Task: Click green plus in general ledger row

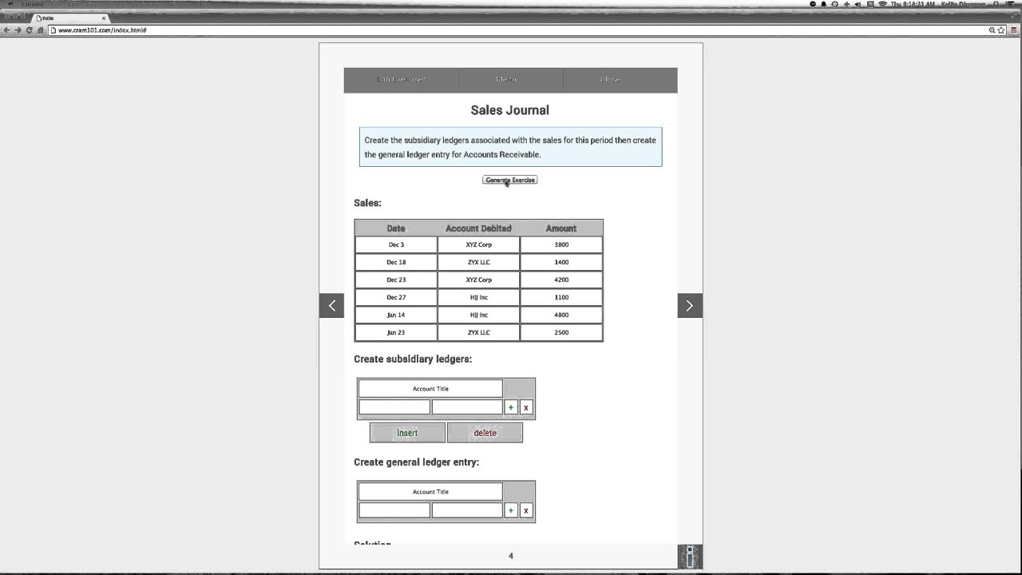Action: coord(511,510)
